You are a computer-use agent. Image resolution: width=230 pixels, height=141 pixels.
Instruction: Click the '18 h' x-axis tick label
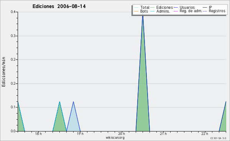(x=38, y=133)
